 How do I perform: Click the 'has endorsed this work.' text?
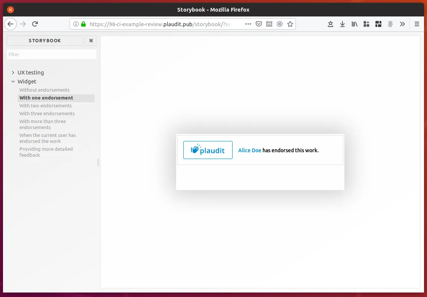tap(291, 150)
